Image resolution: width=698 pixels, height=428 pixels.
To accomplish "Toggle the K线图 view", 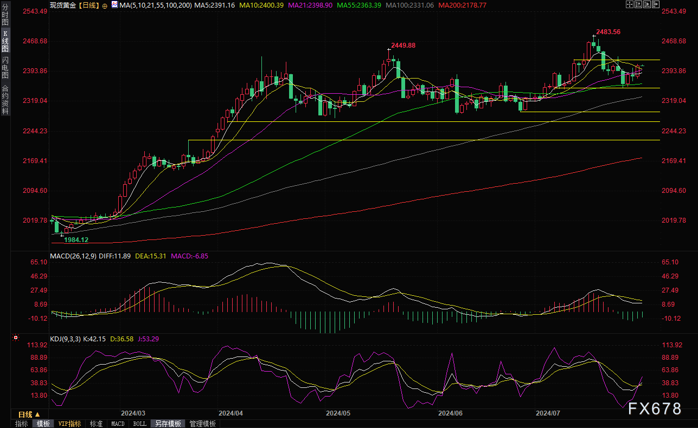I will click(x=5, y=41).
